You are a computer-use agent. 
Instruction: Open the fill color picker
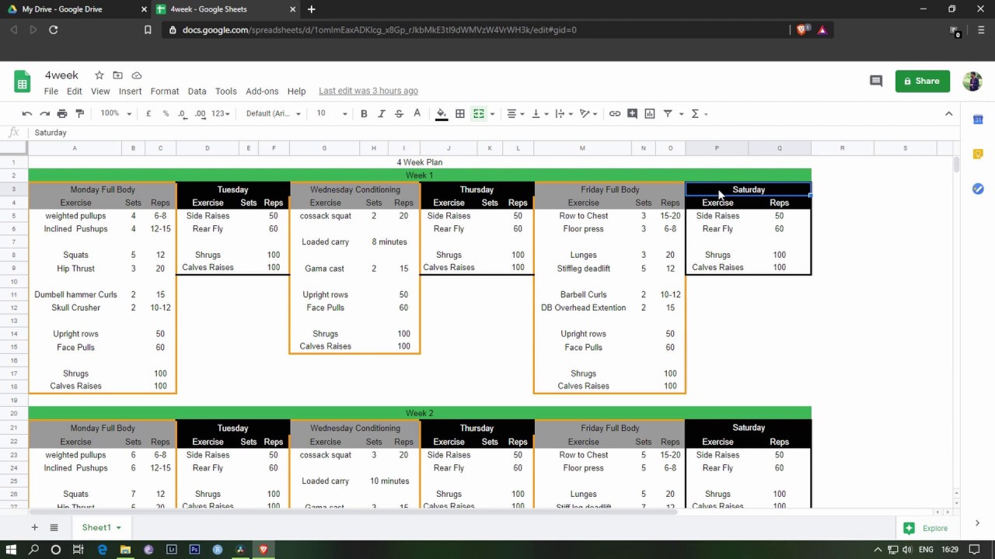[x=442, y=113]
